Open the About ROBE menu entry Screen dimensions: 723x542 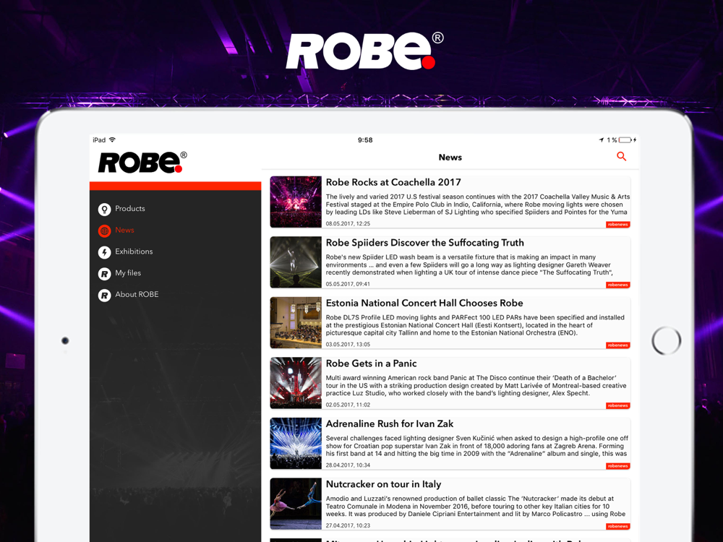point(137,295)
